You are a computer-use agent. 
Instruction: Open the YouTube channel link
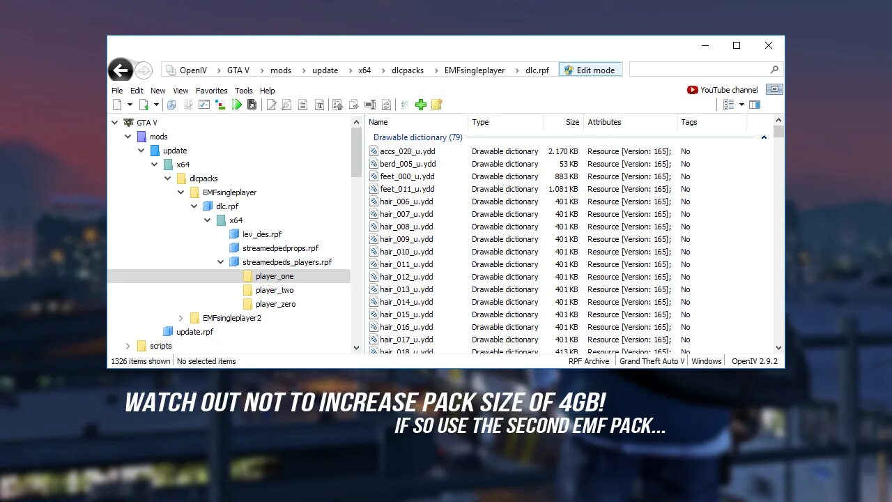click(723, 90)
